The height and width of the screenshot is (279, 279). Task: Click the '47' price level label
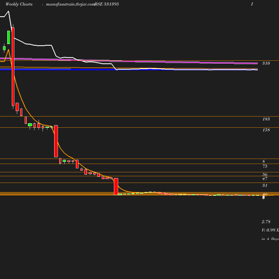(265, 179)
